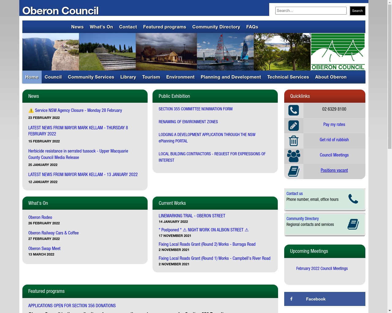392x313 pixels.
Task: Click the phone icon in Contact us card
Action: pos(353,199)
